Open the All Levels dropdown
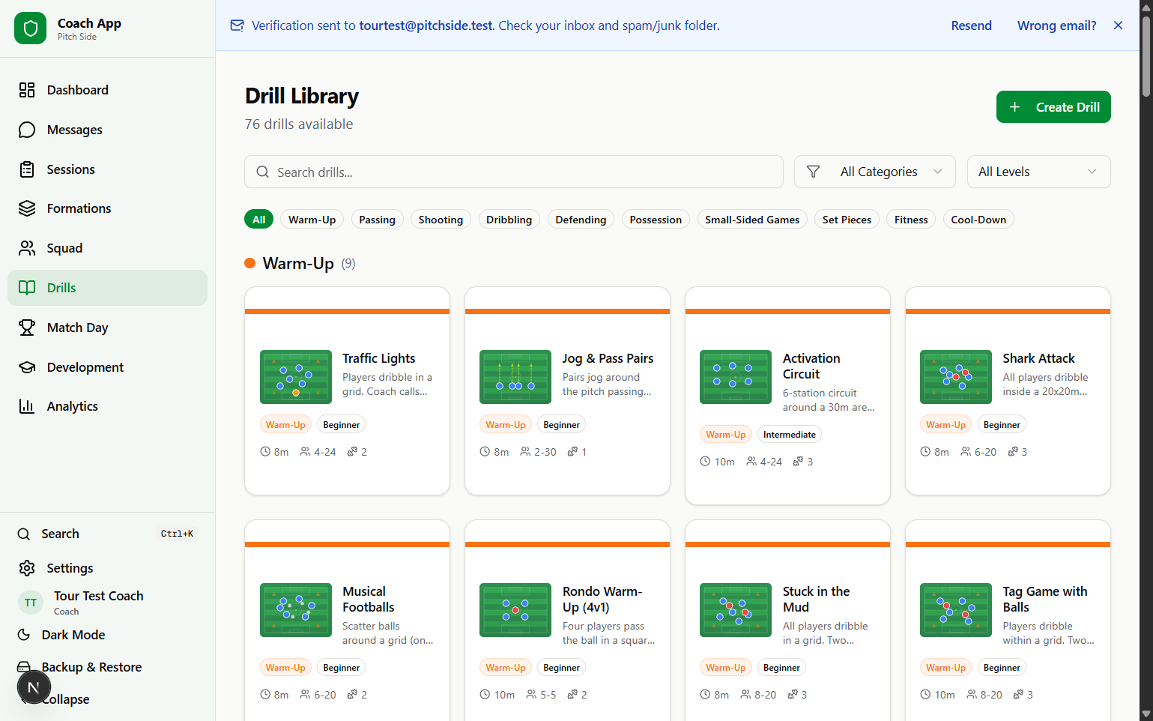The height and width of the screenshot is (721, 1153). [1038, 172]
